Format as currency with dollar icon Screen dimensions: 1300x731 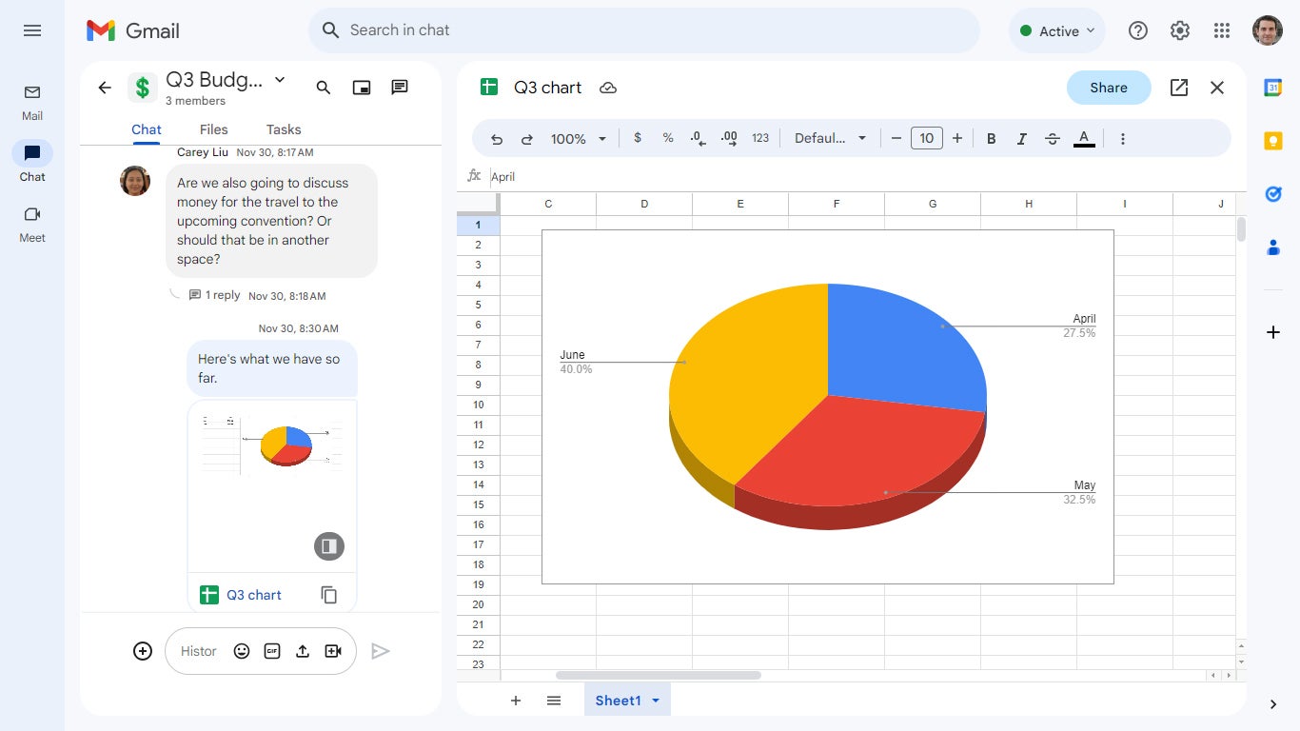point(638,139)
